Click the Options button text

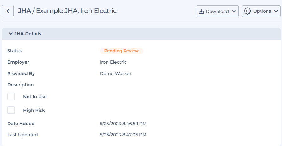pos(262,11)
